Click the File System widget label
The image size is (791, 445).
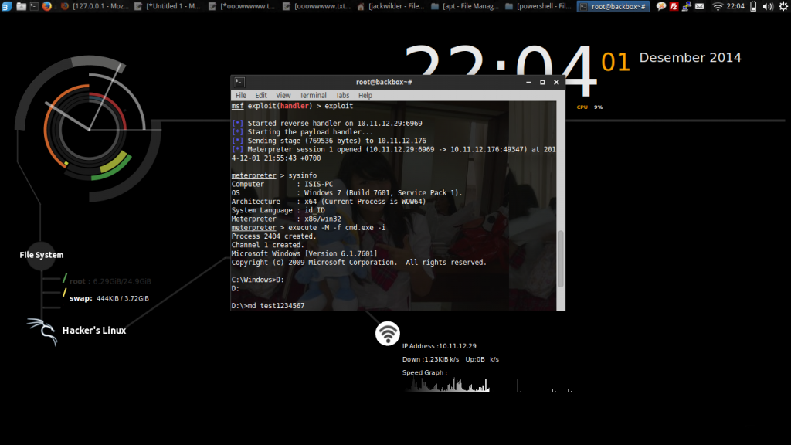pos(42,255)
